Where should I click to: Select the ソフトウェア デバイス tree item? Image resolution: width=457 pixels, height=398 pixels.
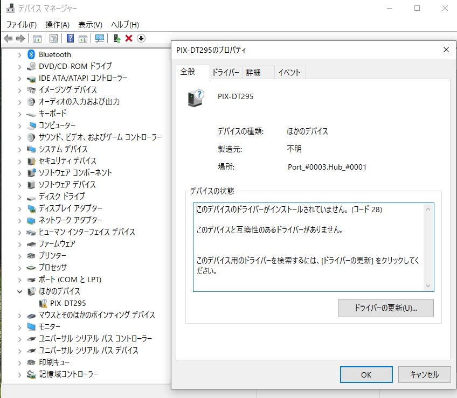67,185
